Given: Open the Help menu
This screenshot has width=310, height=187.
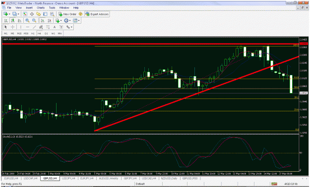Looking at the screenshot, I should [76, 8].
